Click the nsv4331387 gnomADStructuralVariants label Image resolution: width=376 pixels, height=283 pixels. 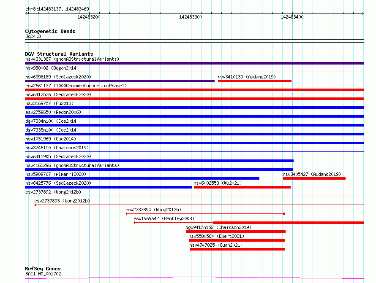[72, 59]
